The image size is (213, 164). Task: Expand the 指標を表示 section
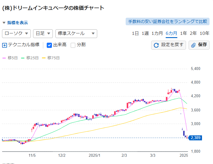15,23
